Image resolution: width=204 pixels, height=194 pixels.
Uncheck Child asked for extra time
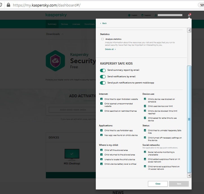click(x=145, y=118)
